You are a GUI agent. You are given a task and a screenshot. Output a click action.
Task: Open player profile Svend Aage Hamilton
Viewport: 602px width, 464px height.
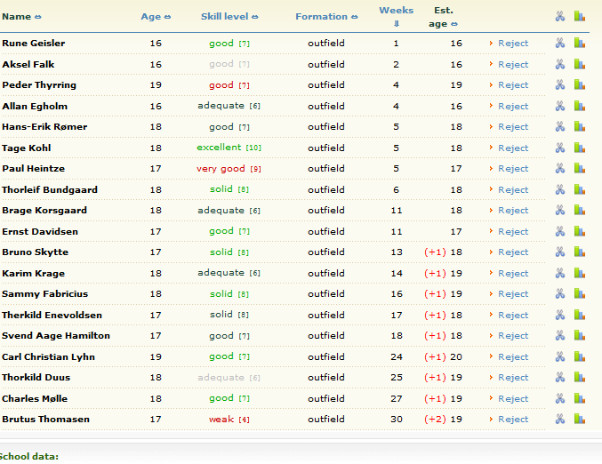56,336
